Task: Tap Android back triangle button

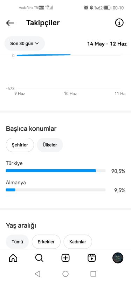Action: (x=37, y=274)
